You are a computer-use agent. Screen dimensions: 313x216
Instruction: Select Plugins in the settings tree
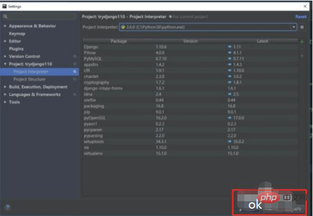[16, 49]
